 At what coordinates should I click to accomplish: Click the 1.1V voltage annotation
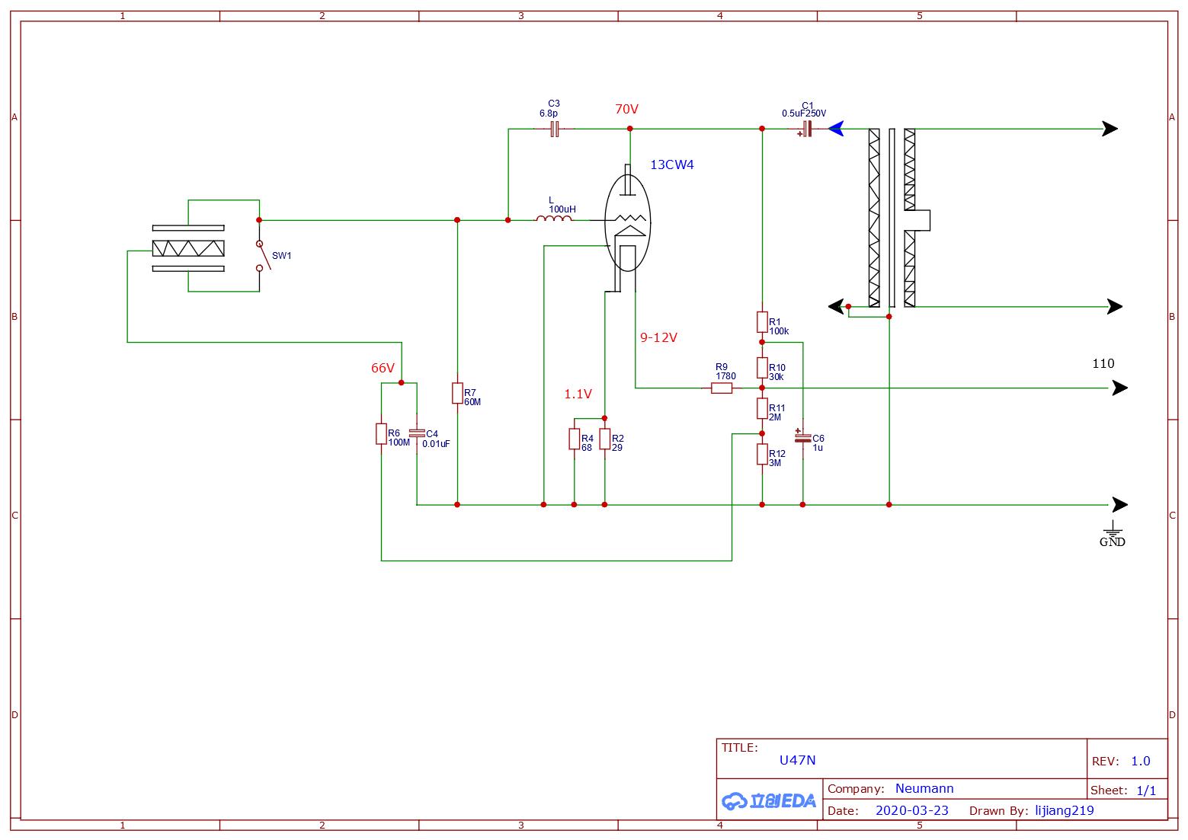pos(578,394)
